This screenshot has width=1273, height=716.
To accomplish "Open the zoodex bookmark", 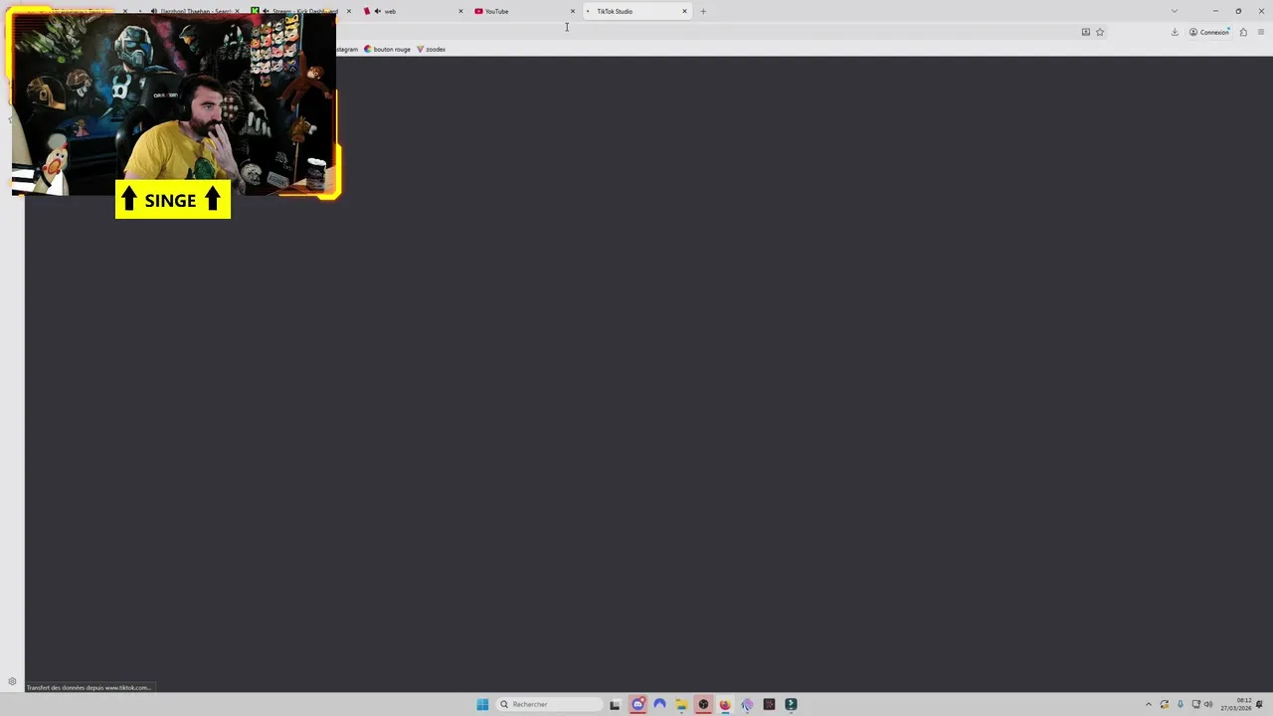I will tap(432, 49).
